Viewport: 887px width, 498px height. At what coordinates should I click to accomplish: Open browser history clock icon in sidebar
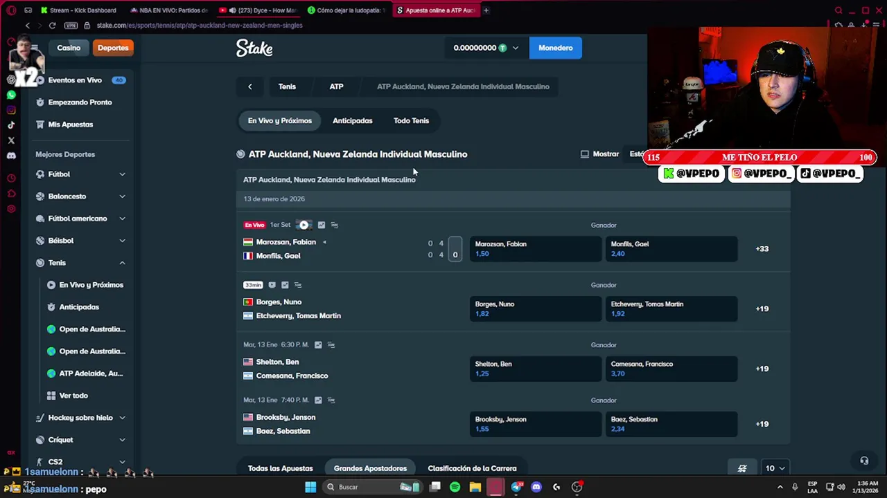click(x=11, y=178)
